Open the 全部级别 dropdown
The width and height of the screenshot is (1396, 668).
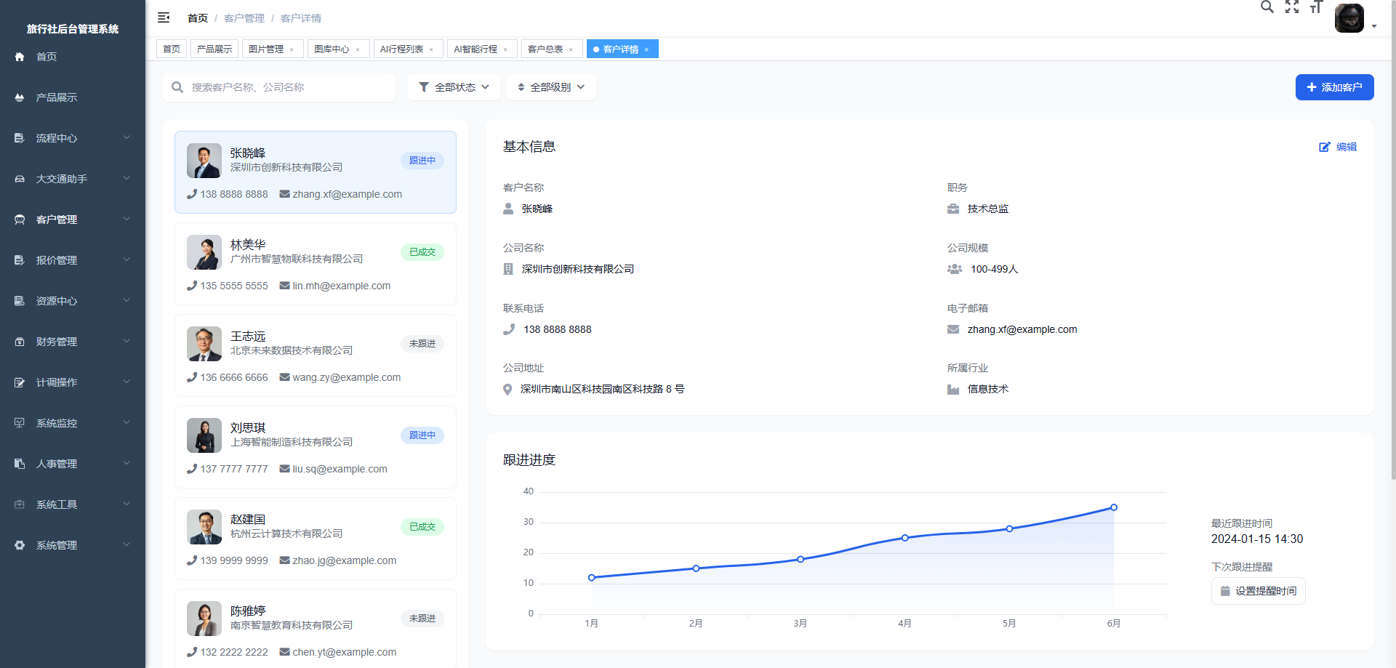coord(550,86)
